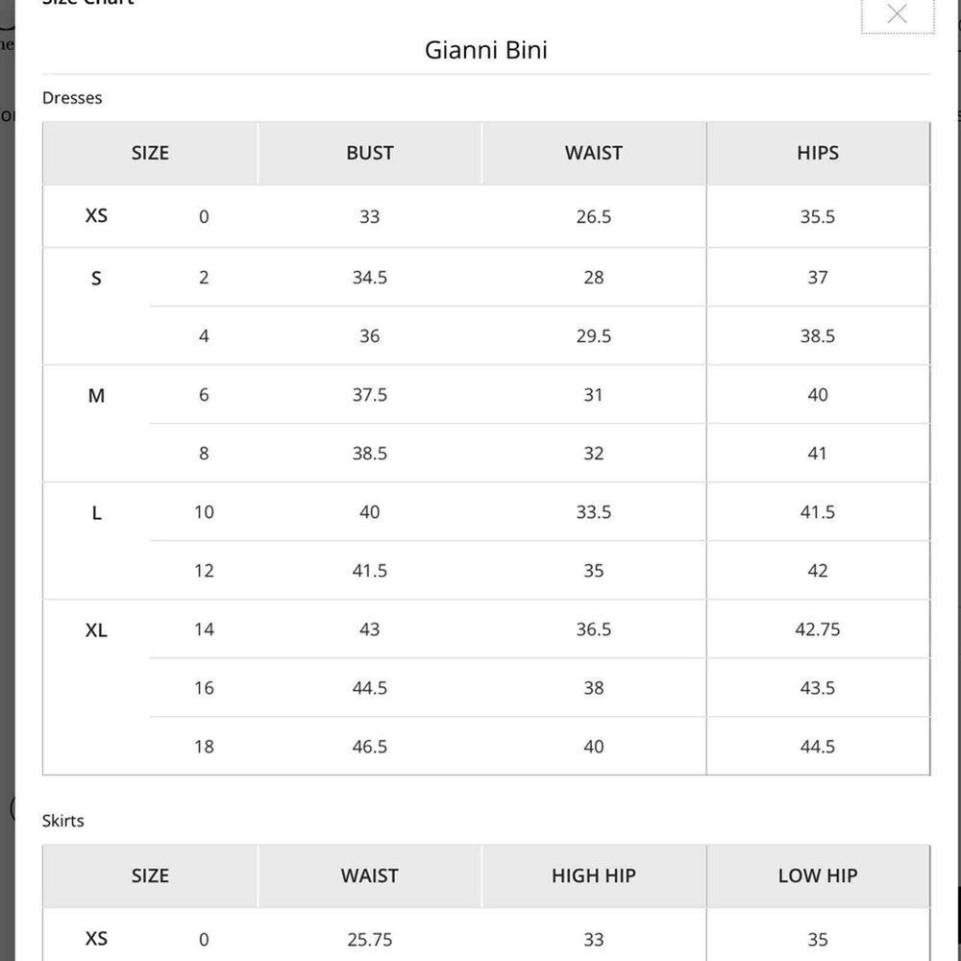Viewport: 961px width, 961px height.
Task: Click WAIST header in Dresses table
Action: click(x=594, y=153)
